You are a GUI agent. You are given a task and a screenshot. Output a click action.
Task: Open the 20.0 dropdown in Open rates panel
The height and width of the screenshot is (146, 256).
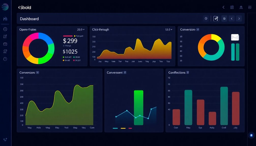[x=81, y=29]
